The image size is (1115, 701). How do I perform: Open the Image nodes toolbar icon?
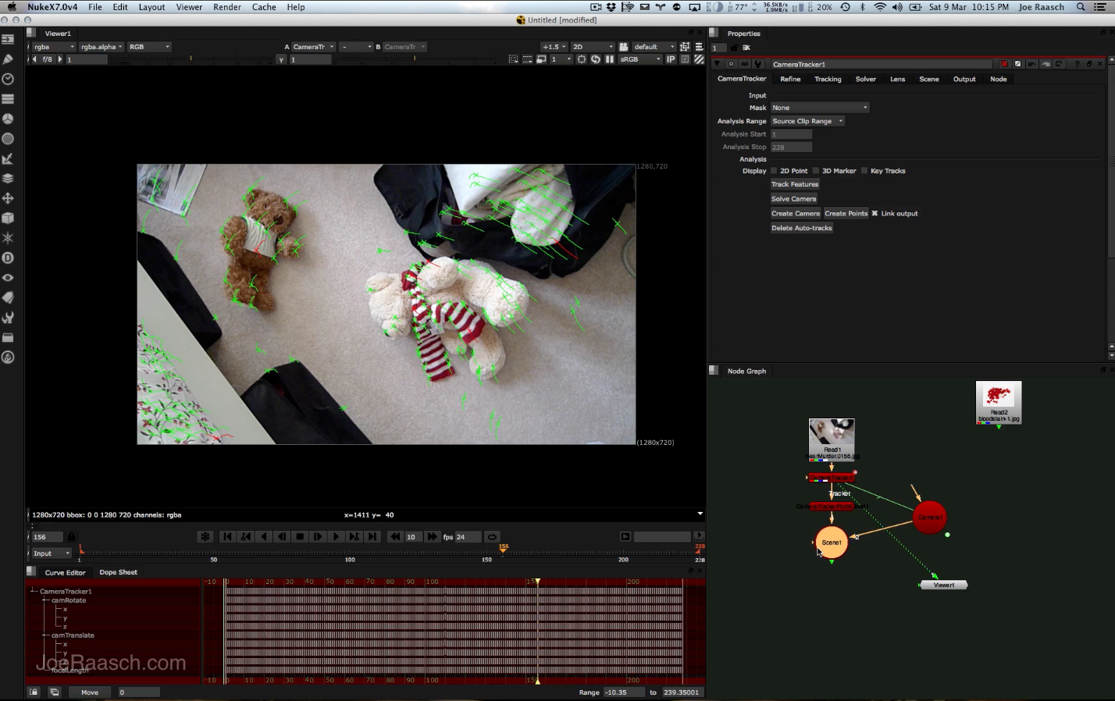point(8,39)
